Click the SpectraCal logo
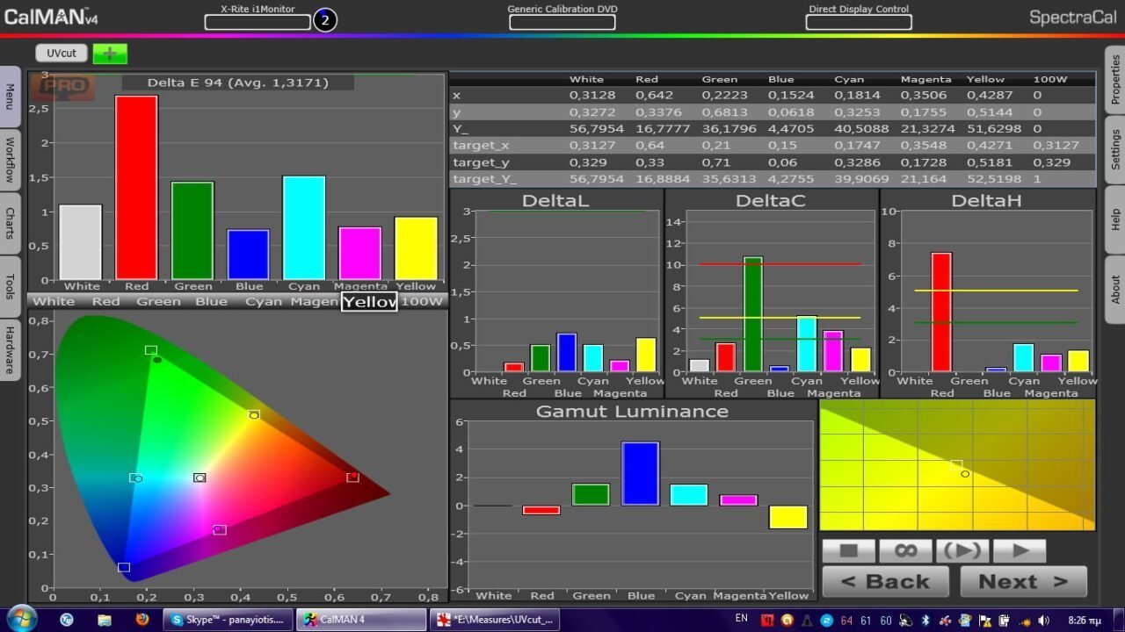Image resolution: width=1125 pixels, height=632 pixels. 1072,17
